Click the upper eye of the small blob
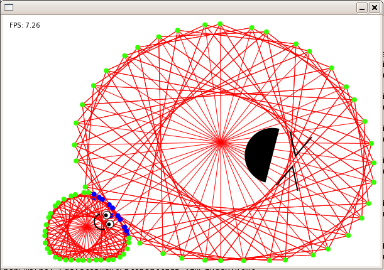 coord(107,215)
